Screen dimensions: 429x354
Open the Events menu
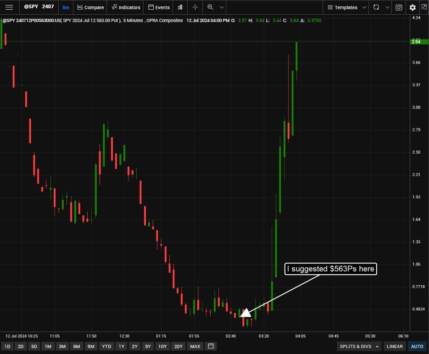point(159,7)
